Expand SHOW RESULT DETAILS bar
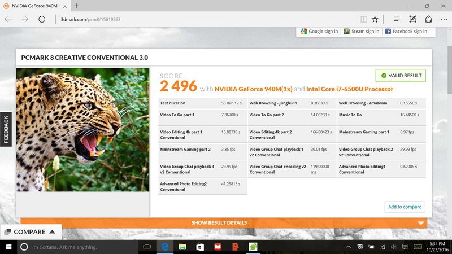 click(x=223, y=223)
